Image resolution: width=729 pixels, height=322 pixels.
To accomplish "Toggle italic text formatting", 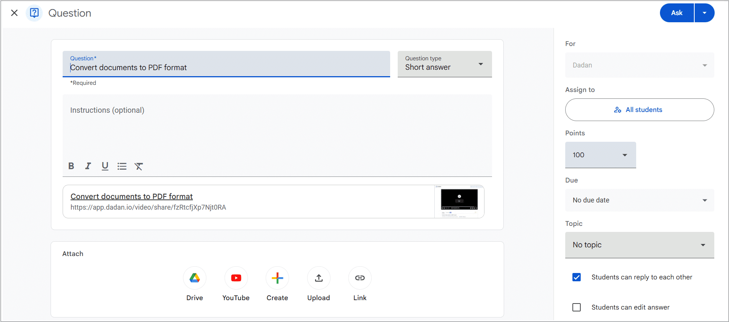I will click(x=88, y=166).
